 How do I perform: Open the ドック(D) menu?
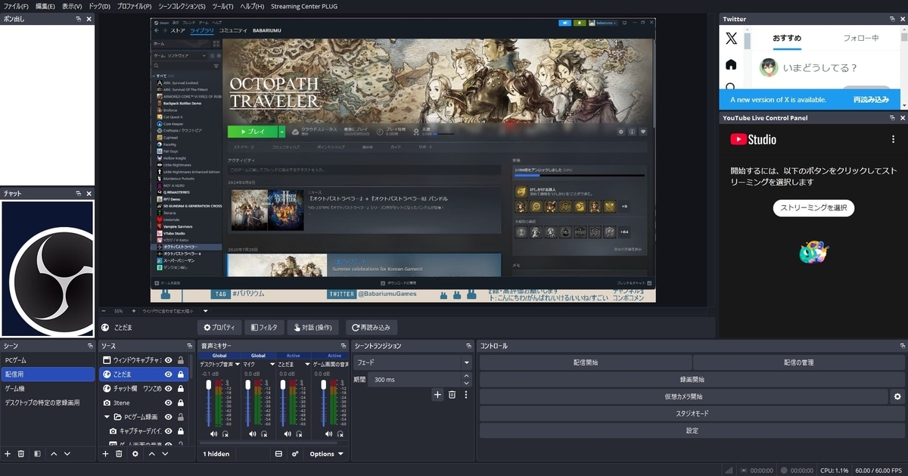[99, 6]
